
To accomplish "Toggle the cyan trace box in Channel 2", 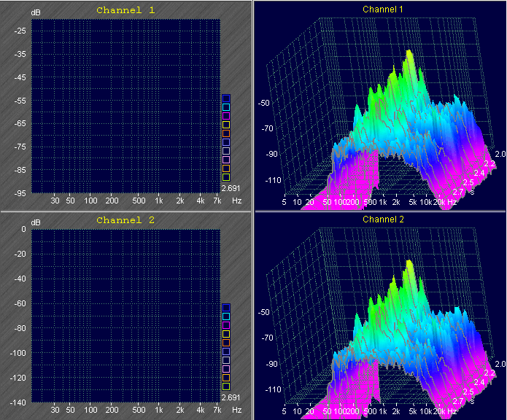I will (226, 316).
